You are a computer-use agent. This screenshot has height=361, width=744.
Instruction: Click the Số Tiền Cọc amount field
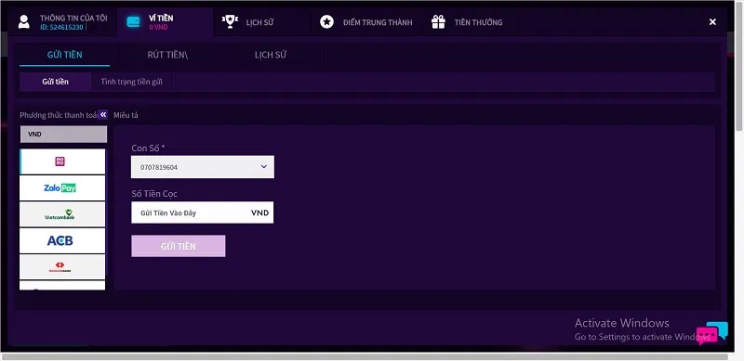click(203, 213)
